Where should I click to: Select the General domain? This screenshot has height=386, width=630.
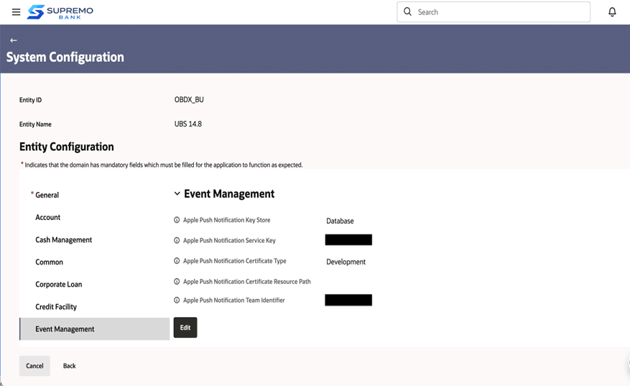pos(47,195)
